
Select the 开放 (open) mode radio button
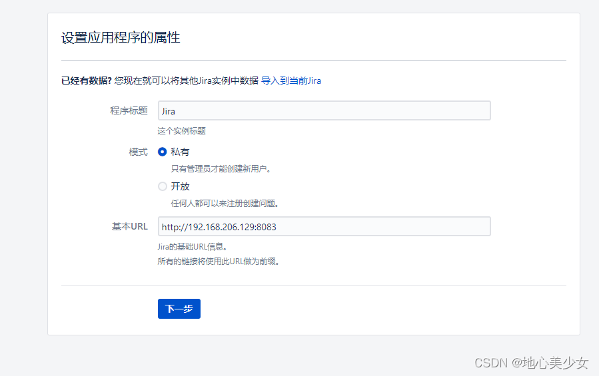[163, 186]
